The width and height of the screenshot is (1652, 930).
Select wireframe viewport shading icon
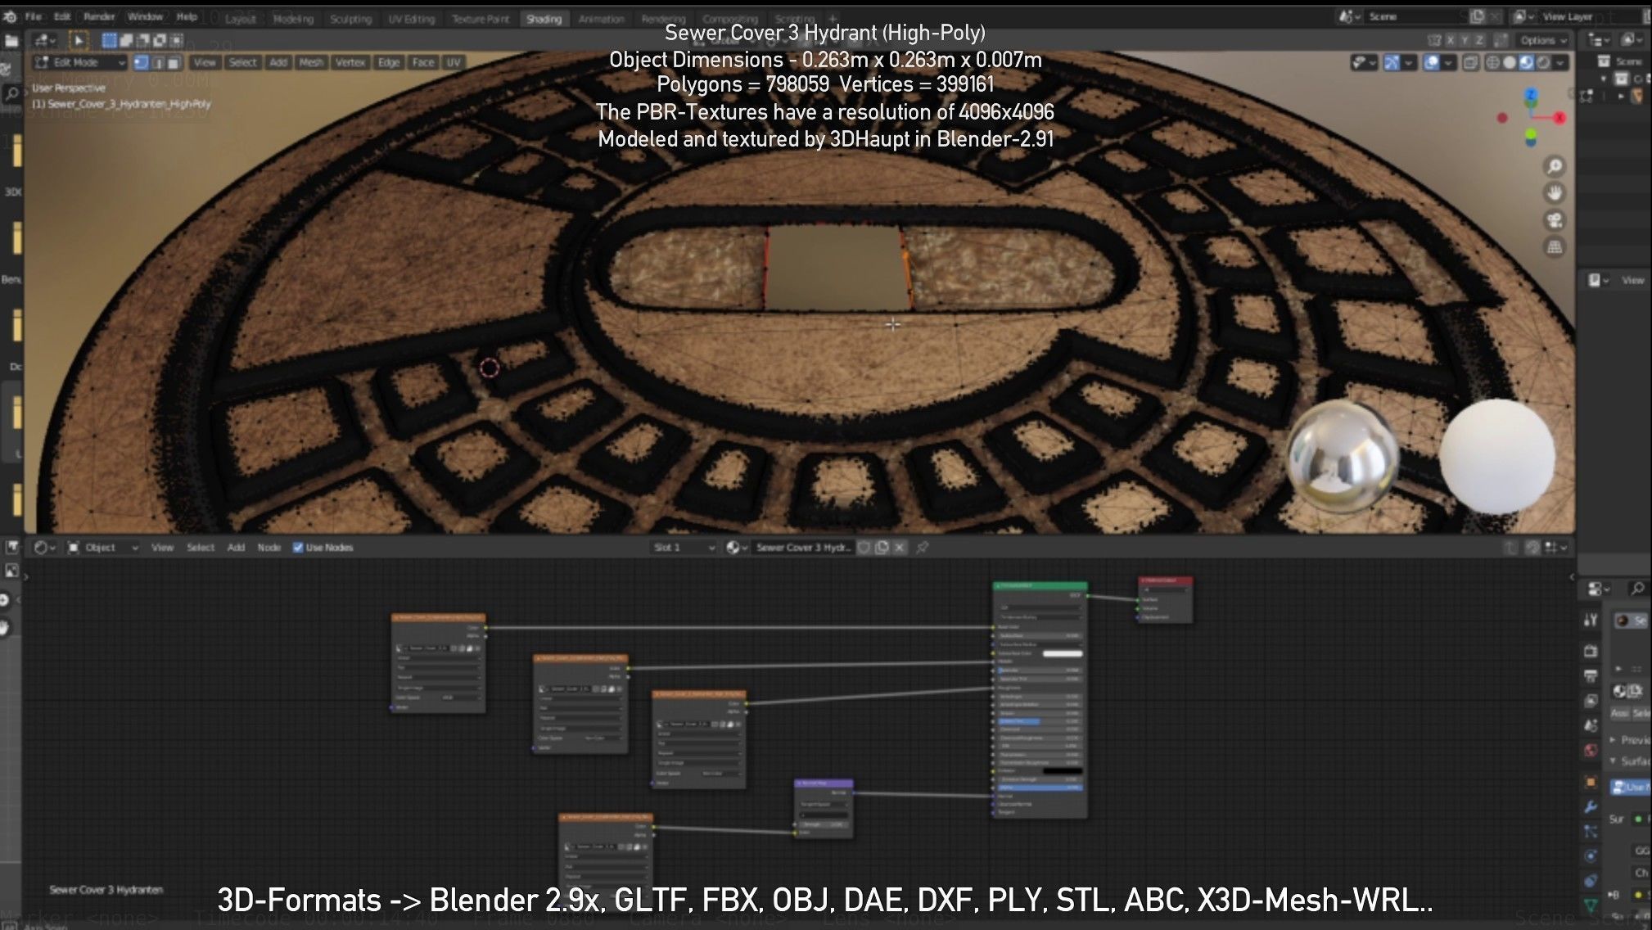click(1492, 63)
